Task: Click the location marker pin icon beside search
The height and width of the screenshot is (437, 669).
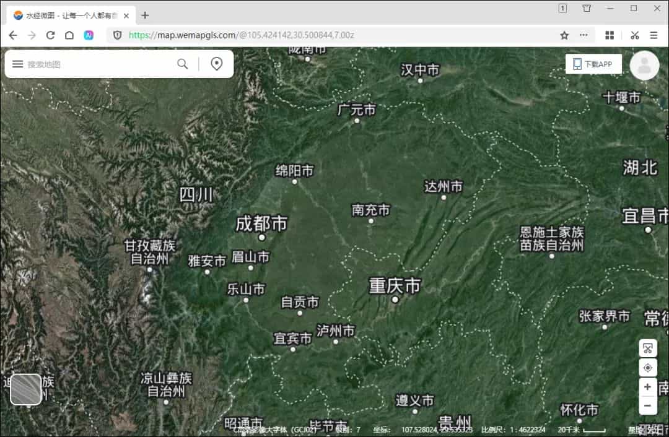Action: point(216,64)
